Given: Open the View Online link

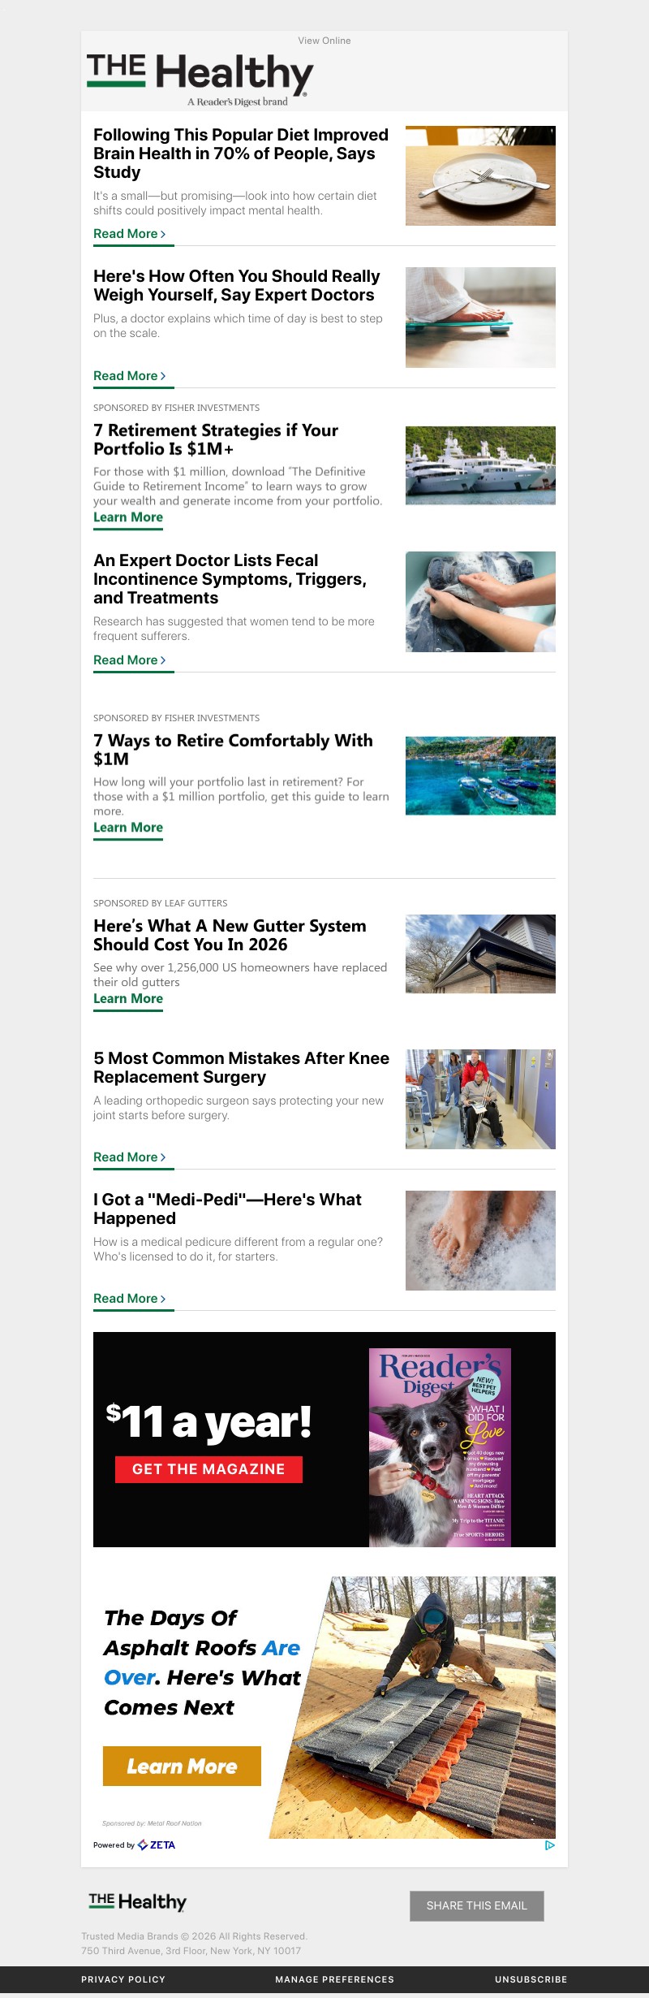Looking at the screenshot, I should pos(324,41).
